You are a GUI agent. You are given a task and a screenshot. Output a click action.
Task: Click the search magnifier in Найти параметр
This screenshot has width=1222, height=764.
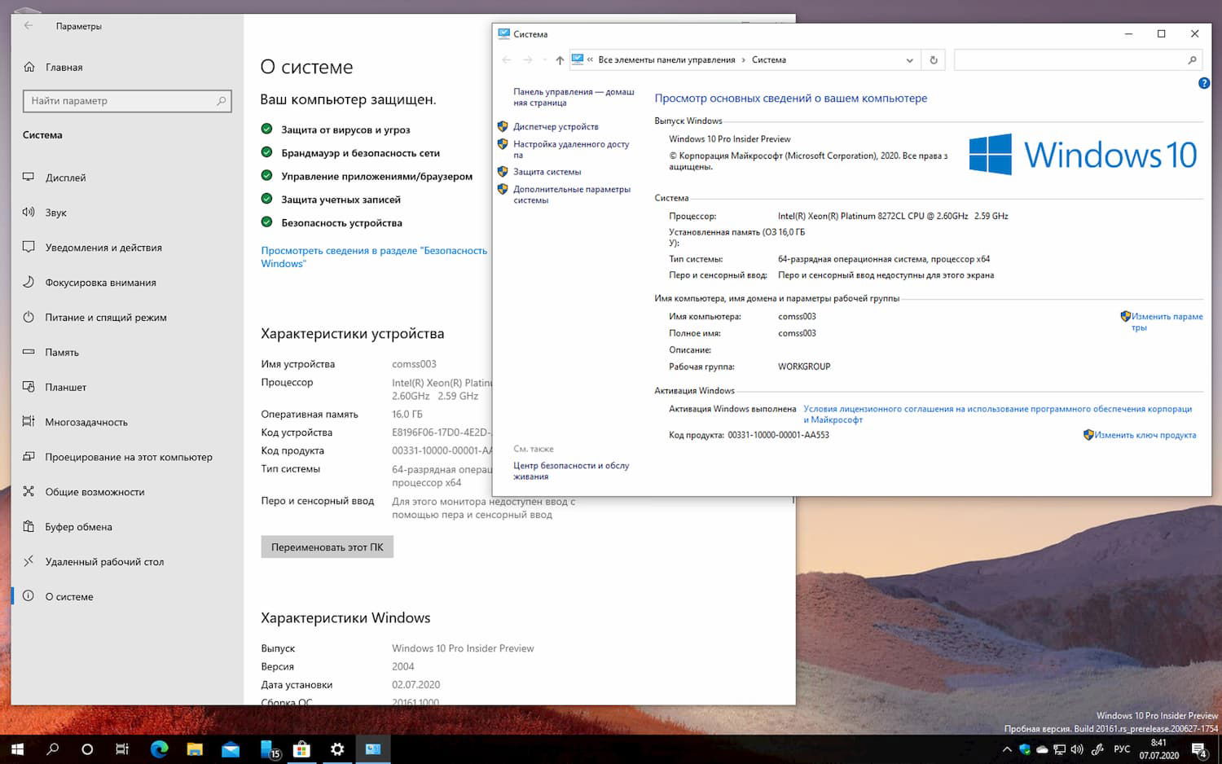[x=221, y=101]
